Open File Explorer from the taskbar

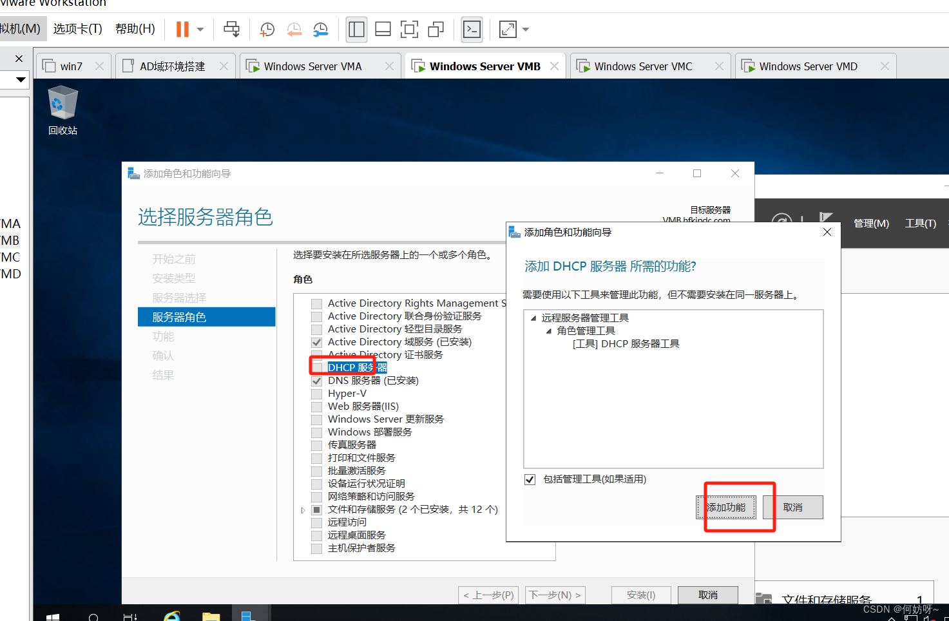point(211,616)
